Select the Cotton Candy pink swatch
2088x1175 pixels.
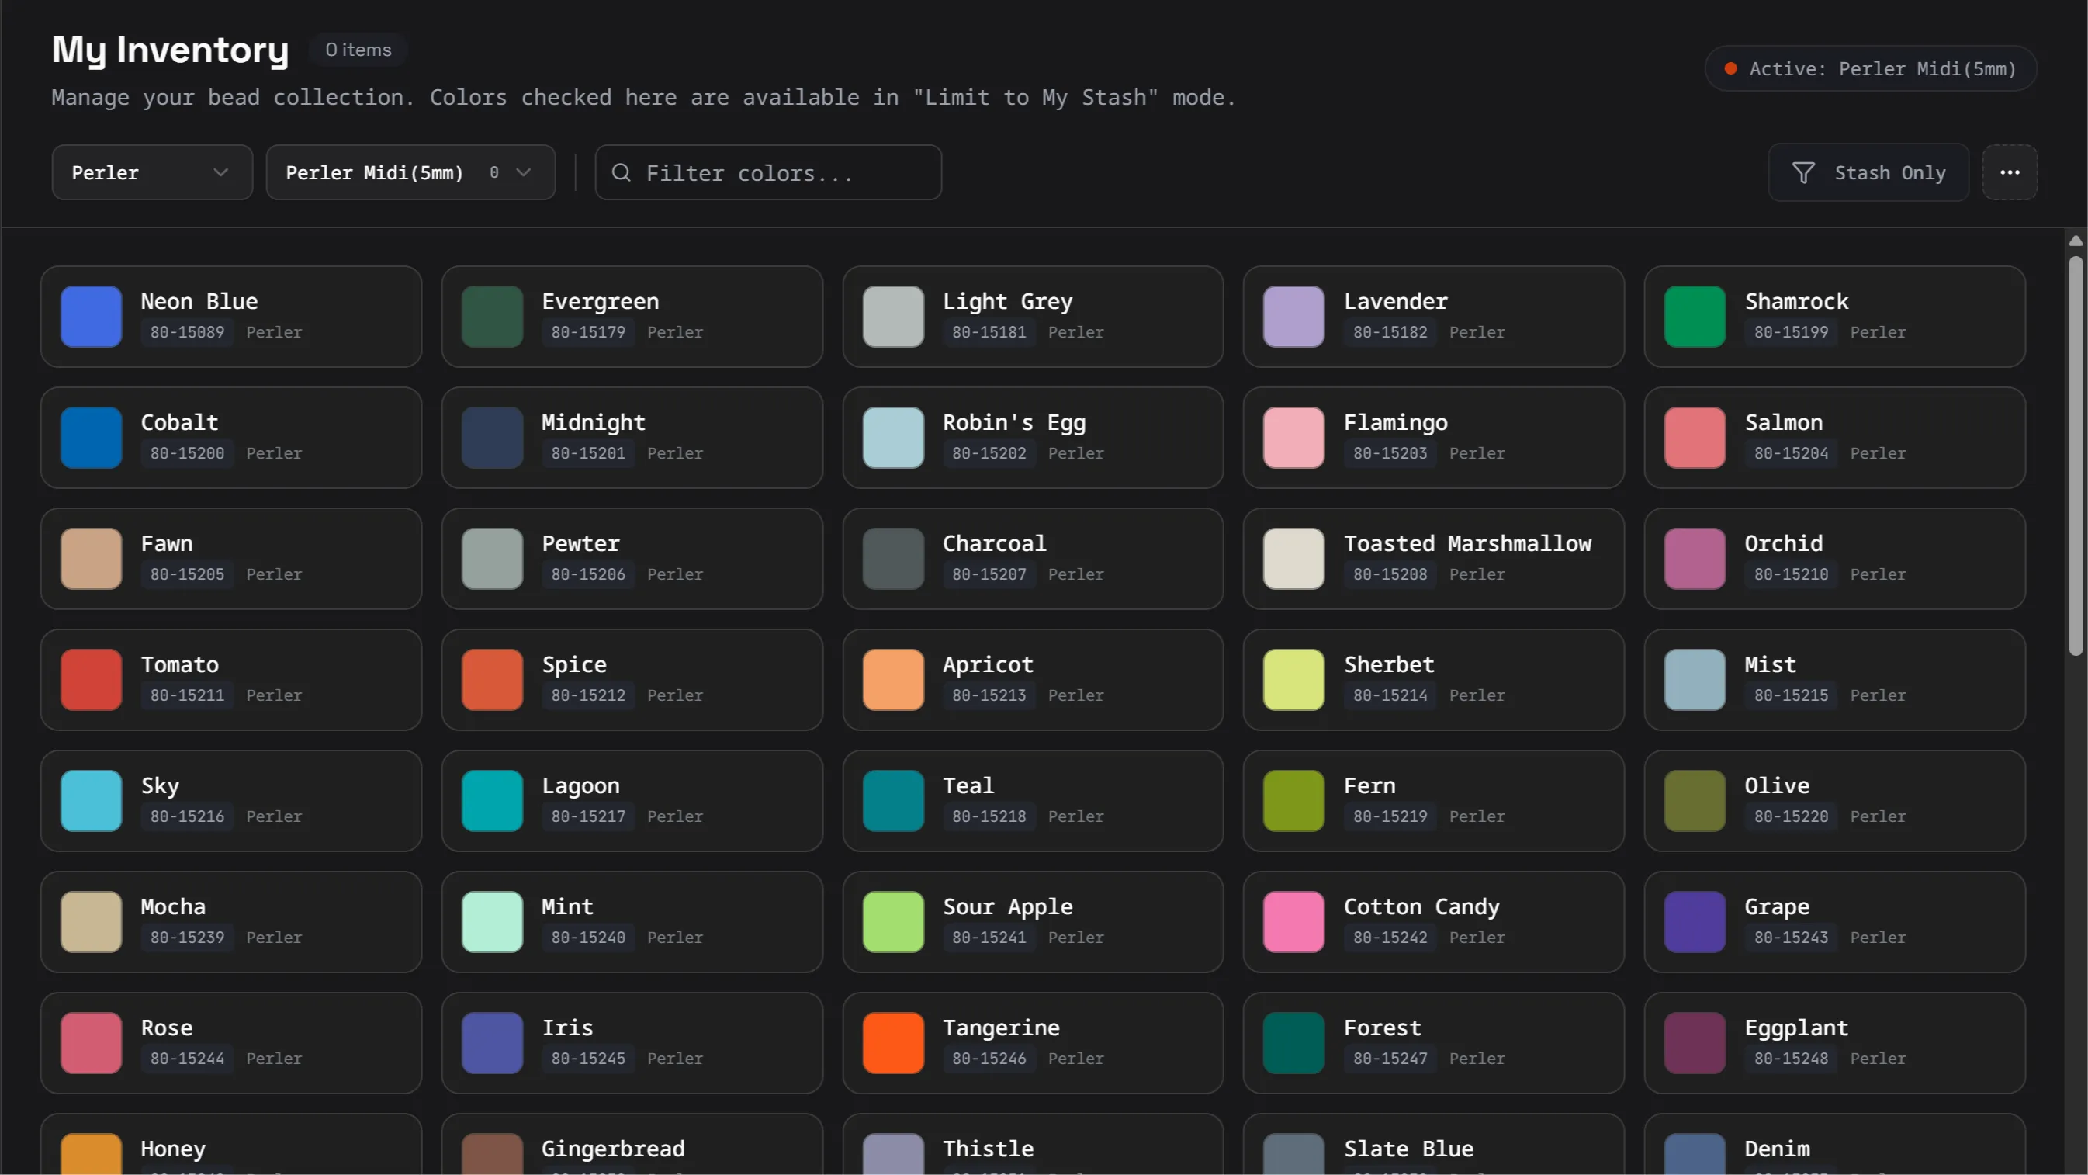pos(1293,922)
